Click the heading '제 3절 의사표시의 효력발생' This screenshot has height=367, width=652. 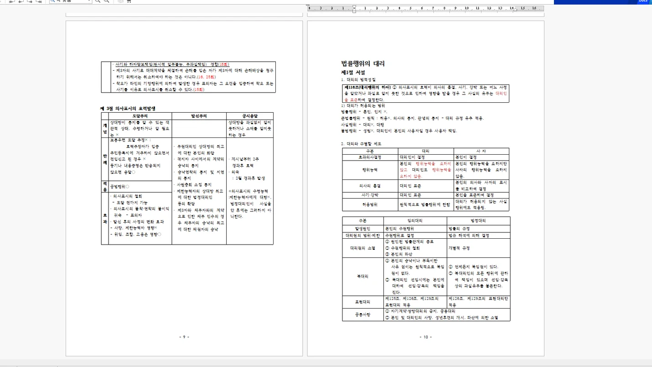(128, 108)
